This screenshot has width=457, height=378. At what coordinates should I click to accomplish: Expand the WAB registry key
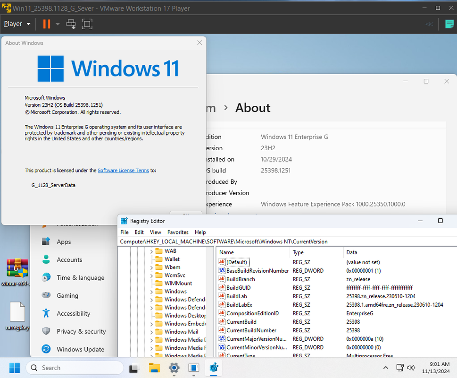pos(151,251)
